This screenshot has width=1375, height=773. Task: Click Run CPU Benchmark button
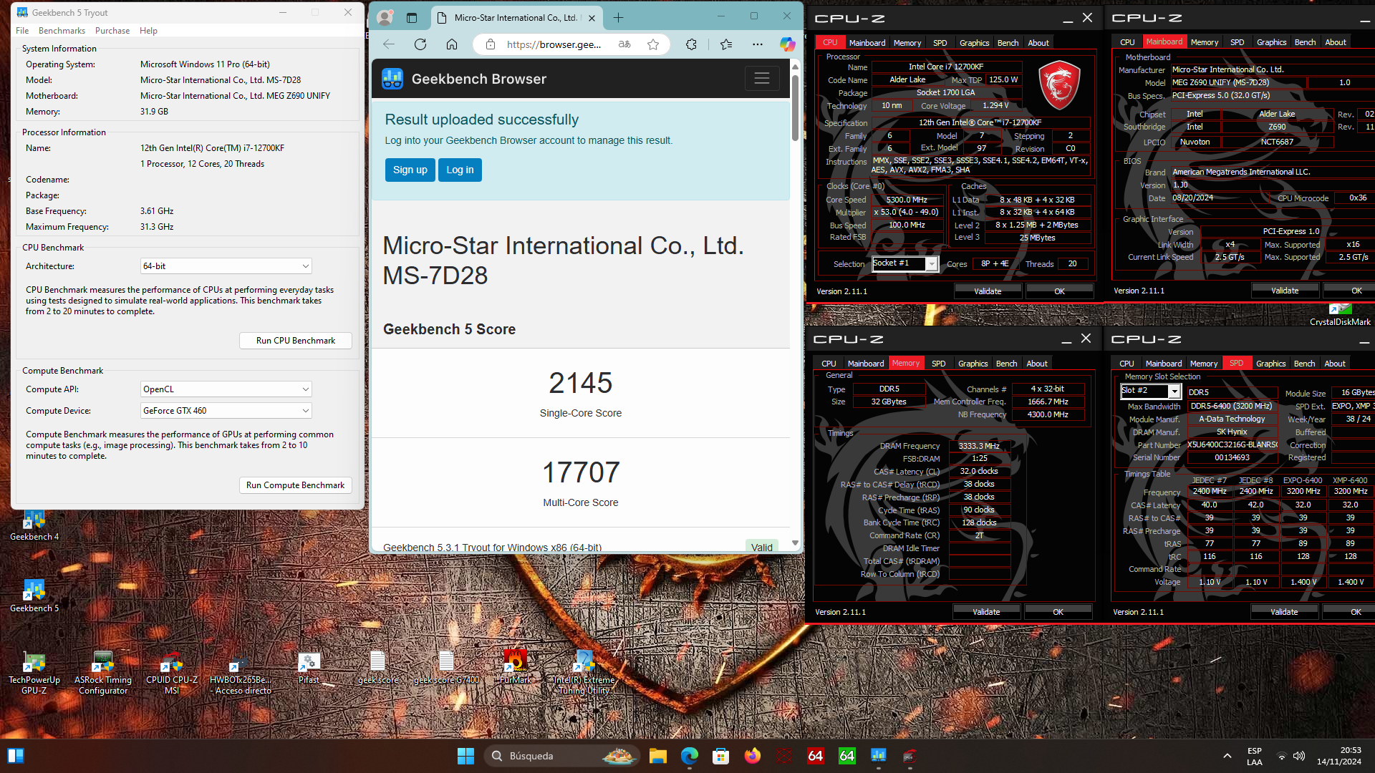click(296, 341)
